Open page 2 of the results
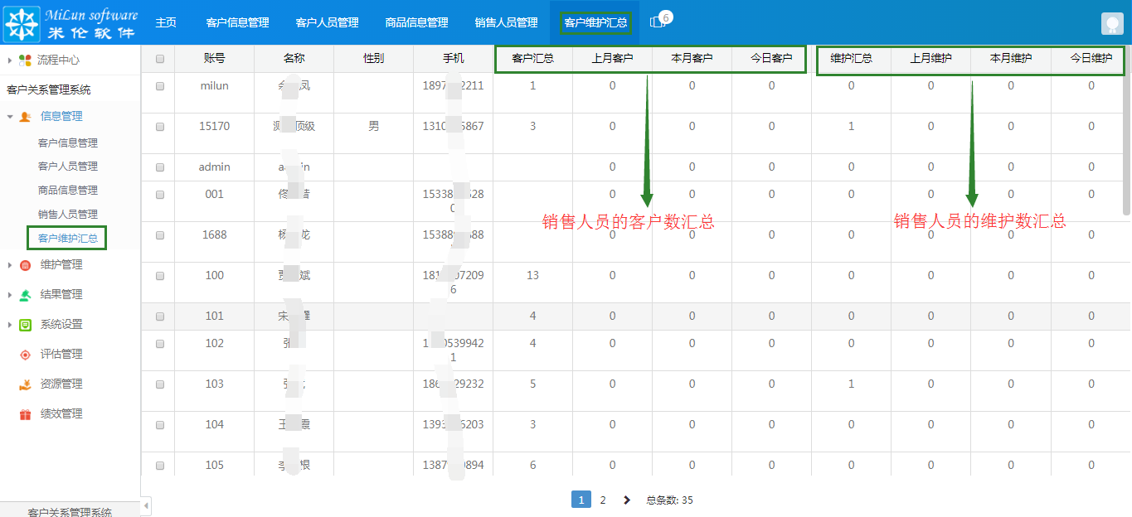The image size is (1132, 517). coord(602,500)
